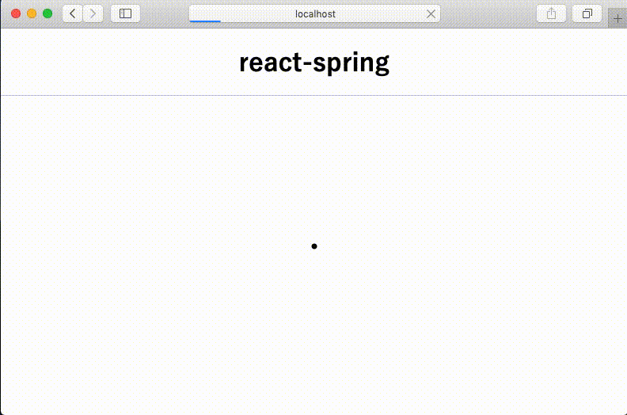Focus the localhost address field
This screenshot has width=627, height=415.
point(315,13)
